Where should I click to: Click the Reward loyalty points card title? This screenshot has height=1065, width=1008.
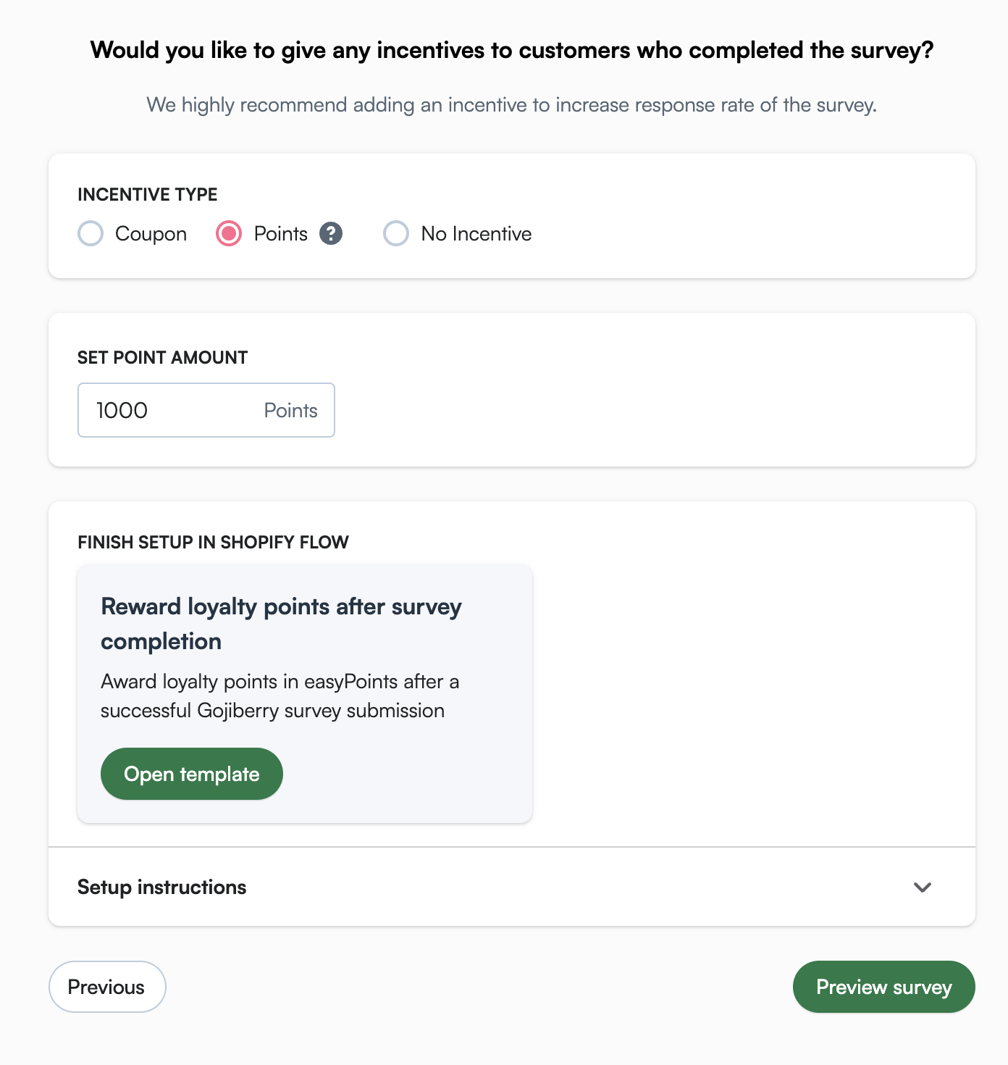click(281, 624)
